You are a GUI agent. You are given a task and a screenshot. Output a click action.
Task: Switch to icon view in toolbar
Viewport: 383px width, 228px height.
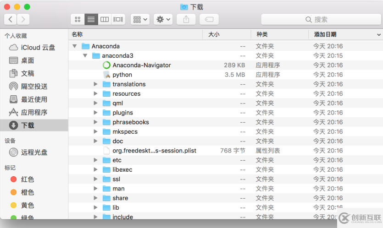click(x=78, y=19)
